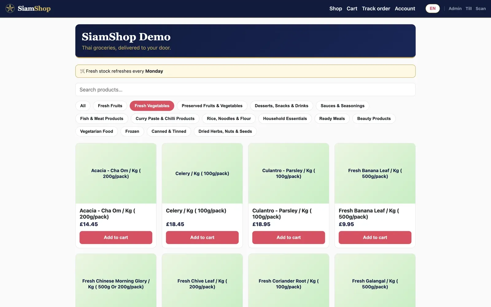Focus the Search products field
491x307 pixels.
(x=245, y=90)
